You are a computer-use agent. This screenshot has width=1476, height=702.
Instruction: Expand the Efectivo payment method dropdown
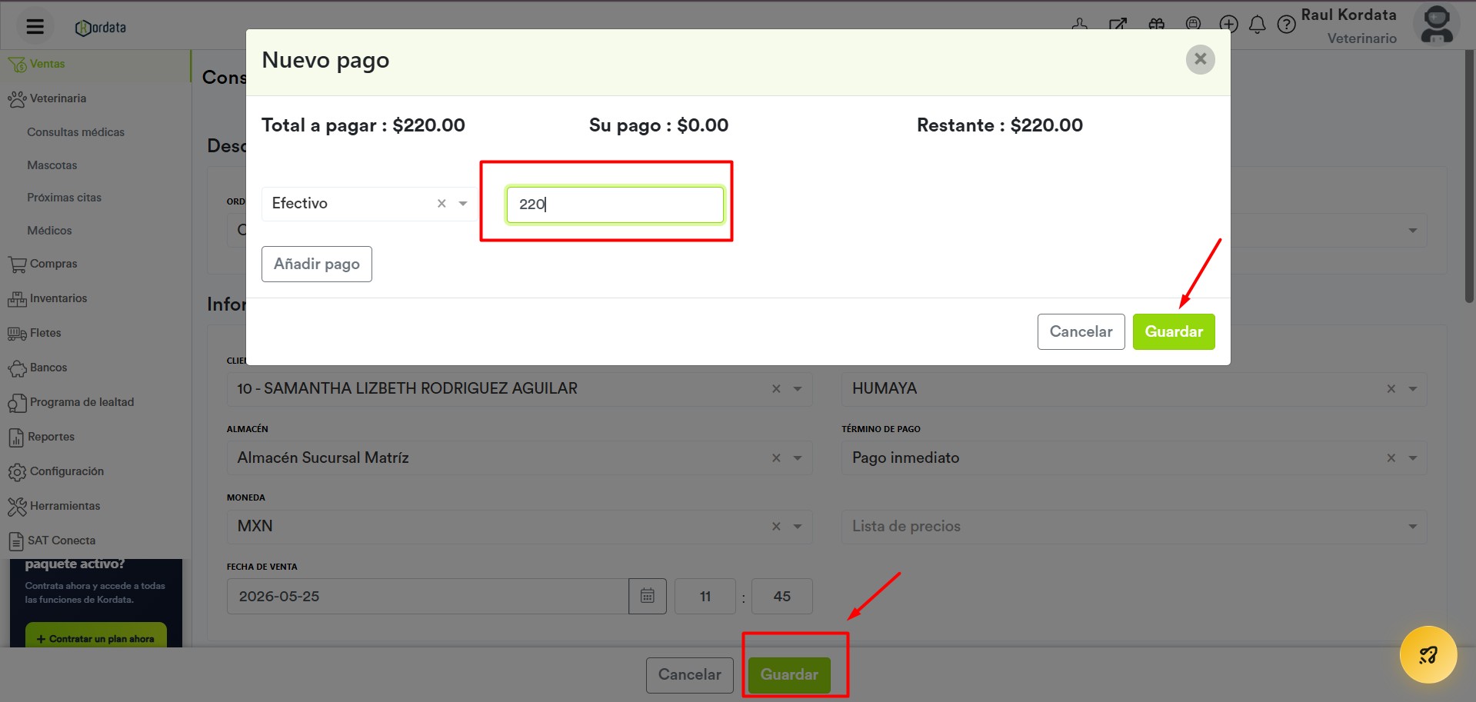[x=463, y=204]
